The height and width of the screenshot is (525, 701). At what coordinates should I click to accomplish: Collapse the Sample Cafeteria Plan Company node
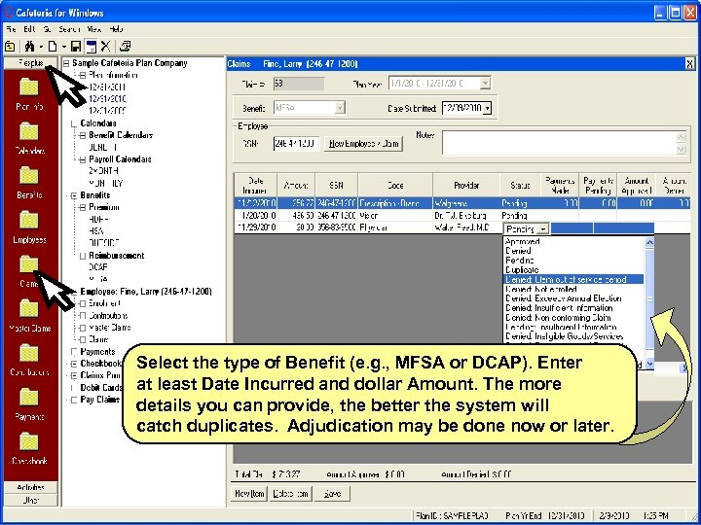(66, 63)
